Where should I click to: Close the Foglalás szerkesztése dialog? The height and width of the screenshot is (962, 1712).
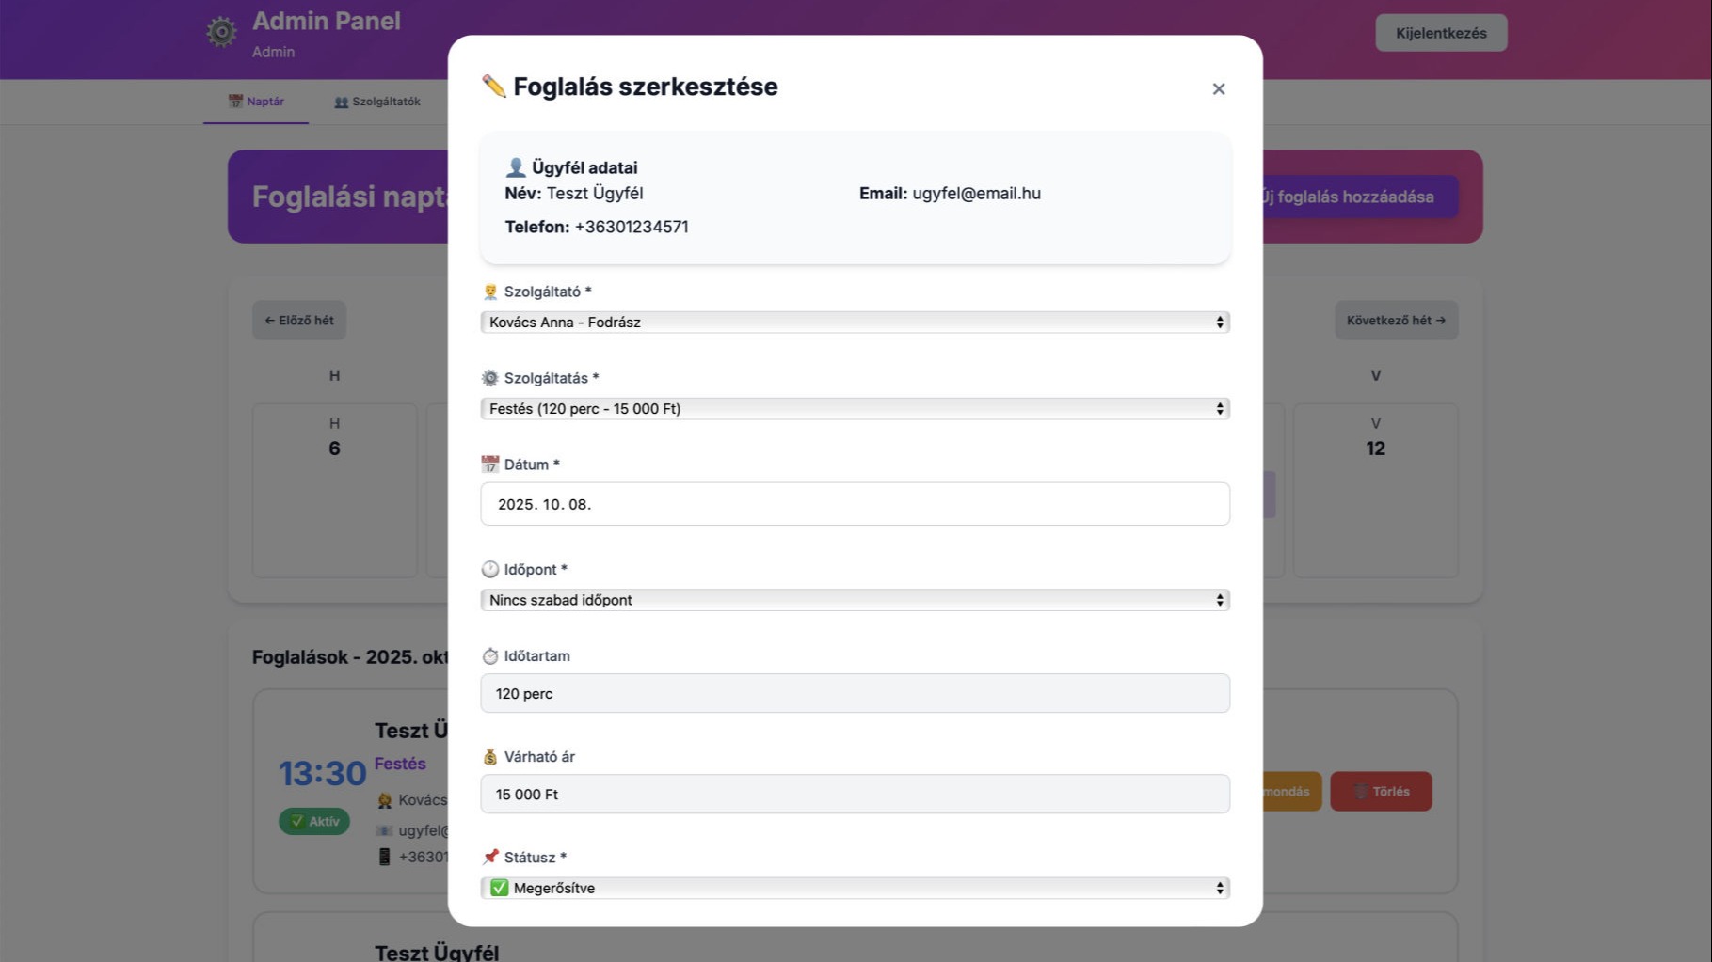coord(1219,89)
